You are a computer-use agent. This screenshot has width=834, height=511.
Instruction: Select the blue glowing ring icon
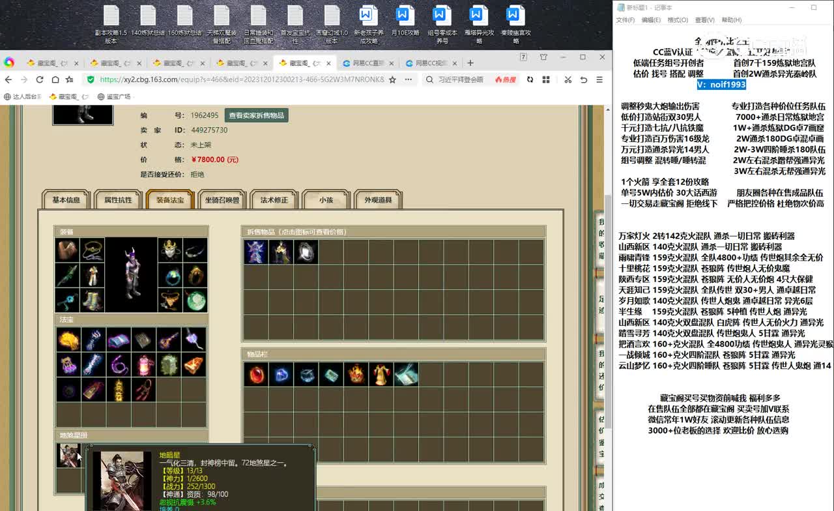point(170,275)
